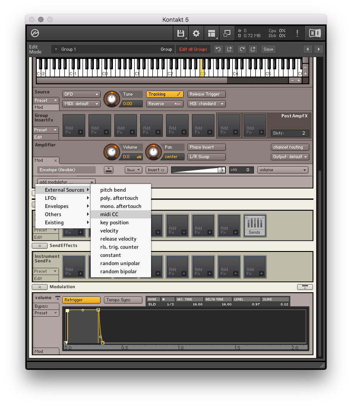Click the redo arrow icon
This screenshot has width=352, height=406.
pos(242,49)
